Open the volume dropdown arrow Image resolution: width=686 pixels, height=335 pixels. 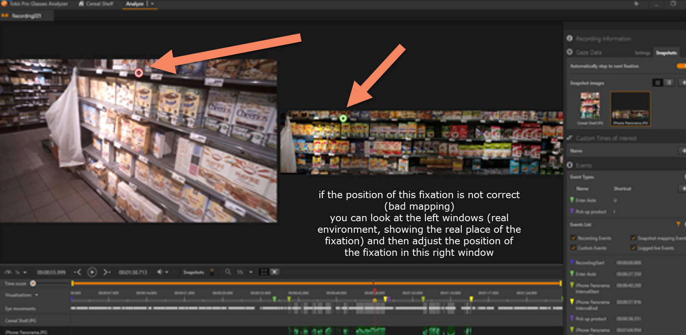[x=167, y=272]
